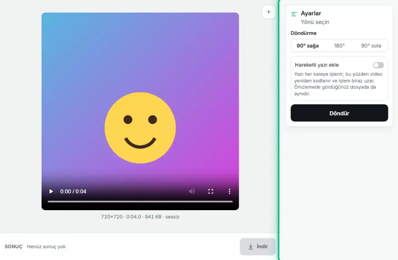
Task: Open the video three-dot options menu
Action: pyautogui.click(x=229, y=192)
